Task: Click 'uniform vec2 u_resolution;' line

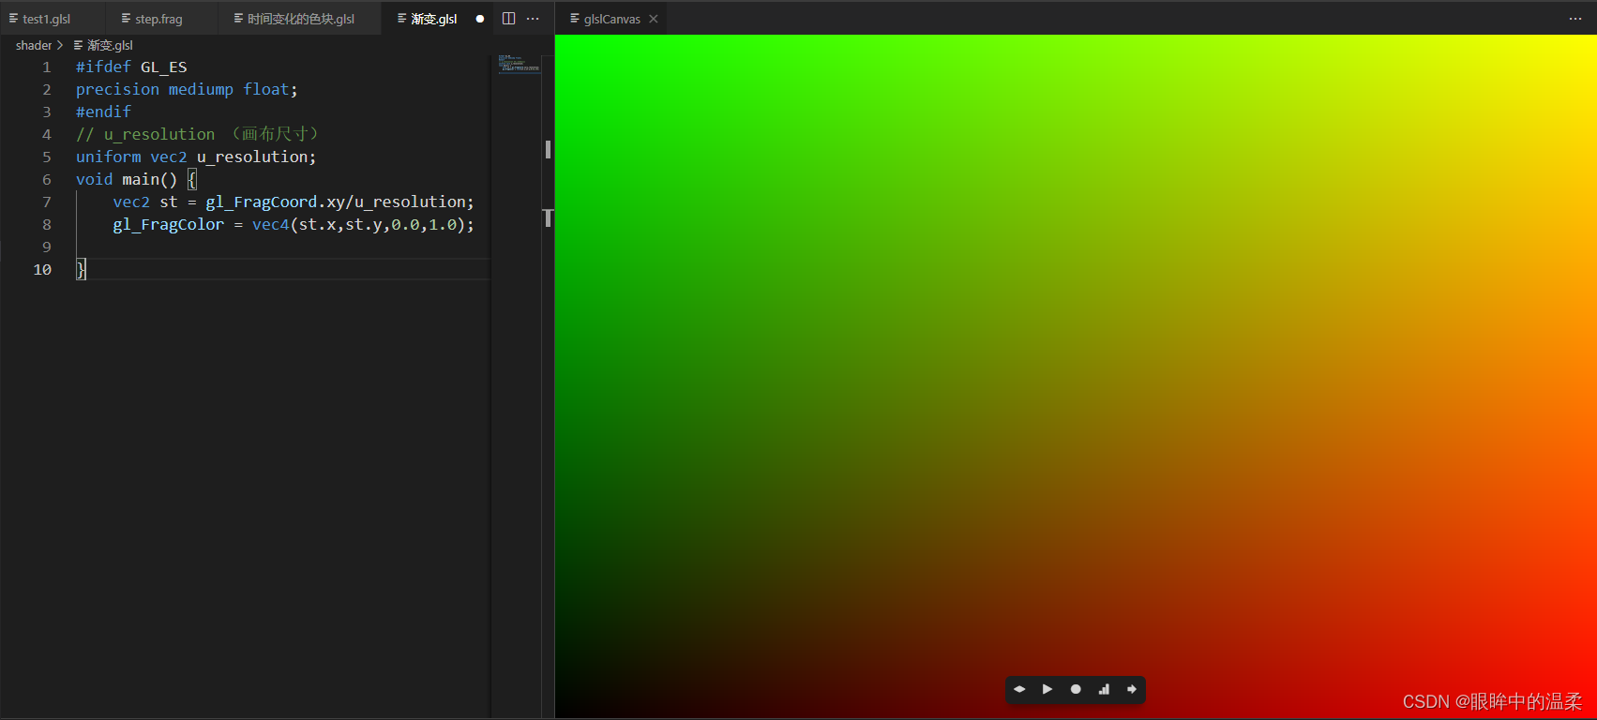Action: click(x=196, y=157)
